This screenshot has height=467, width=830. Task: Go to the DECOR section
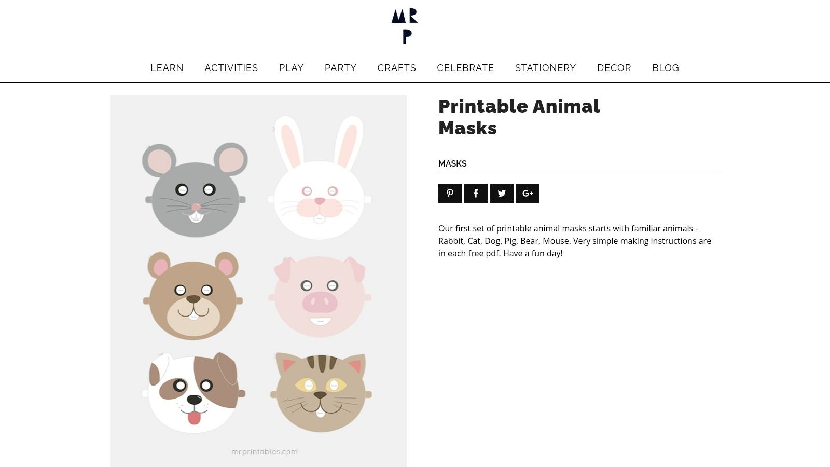pos(614,68)
